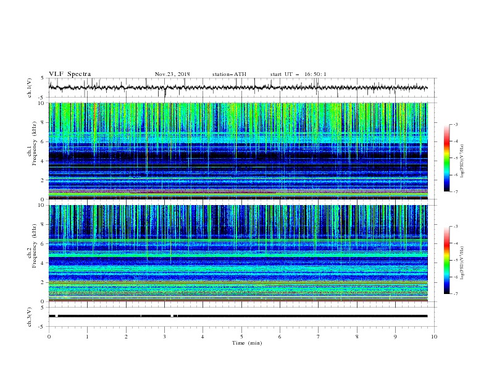Click the 'ch.1(V)' waveform axis label
Image resolution: width=489 pixels, height=378 pixels.
[29, 88]
